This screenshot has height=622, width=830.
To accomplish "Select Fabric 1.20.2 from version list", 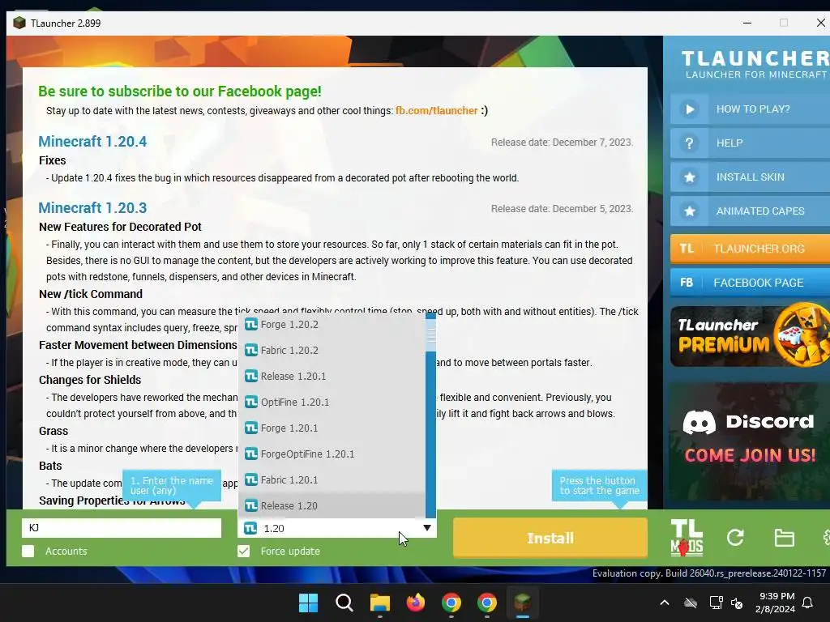I will coord(332,350).
